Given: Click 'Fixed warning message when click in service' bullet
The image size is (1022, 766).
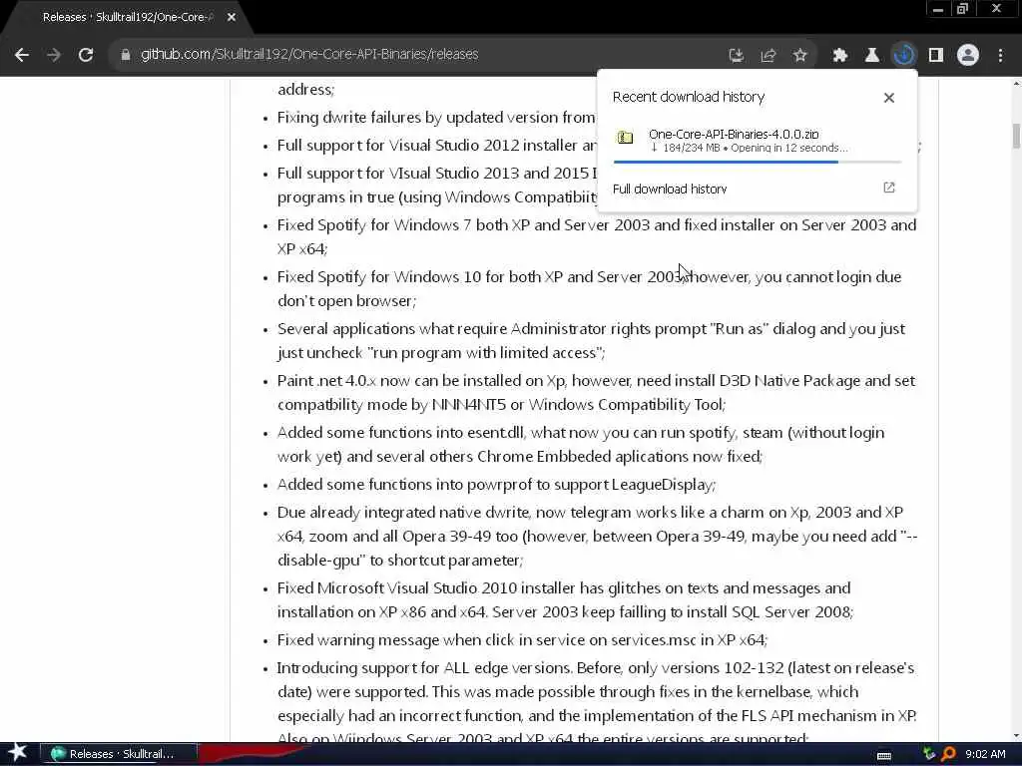Looking at the screenshot, I should pyautogui.click(x=522, y=640).
